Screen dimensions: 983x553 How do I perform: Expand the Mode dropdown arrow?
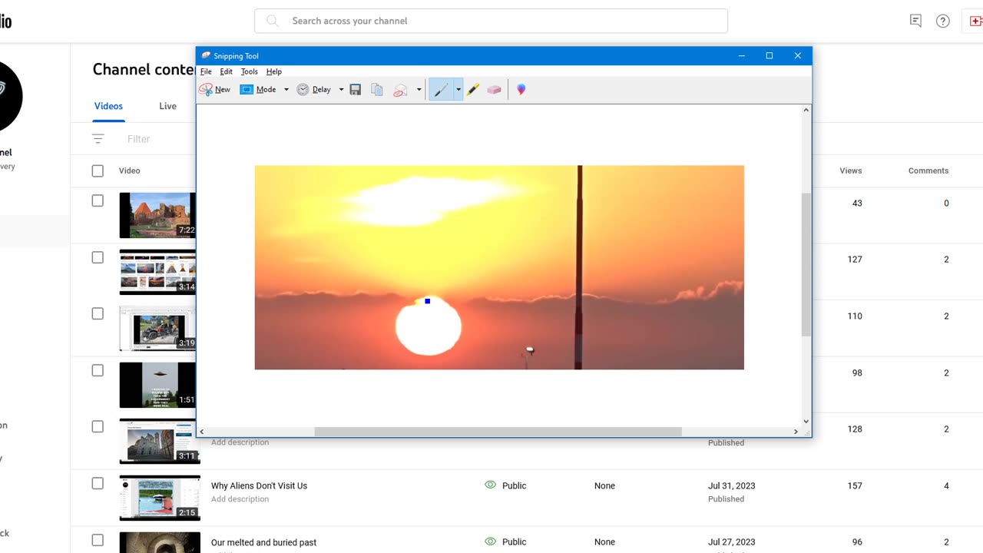coord(286,90)
